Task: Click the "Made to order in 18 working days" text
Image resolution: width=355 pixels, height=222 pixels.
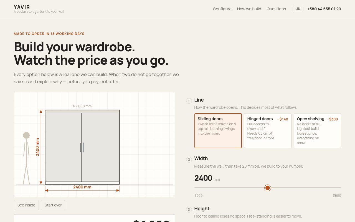Action: [x=49, y=34]
